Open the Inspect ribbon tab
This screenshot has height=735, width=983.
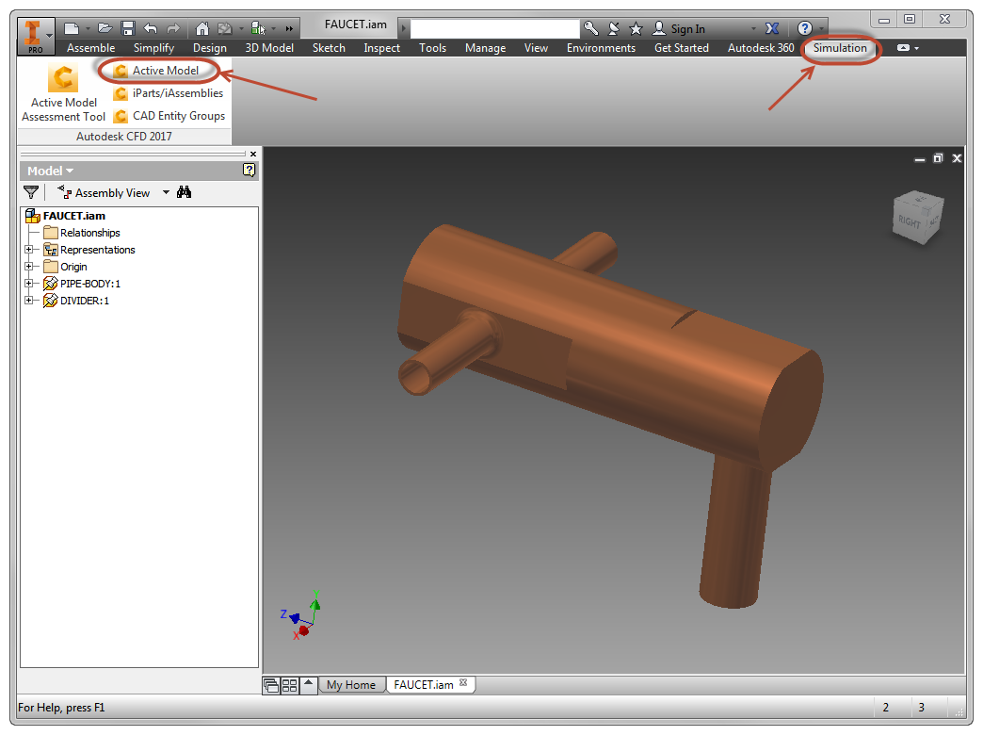(381, 48)
